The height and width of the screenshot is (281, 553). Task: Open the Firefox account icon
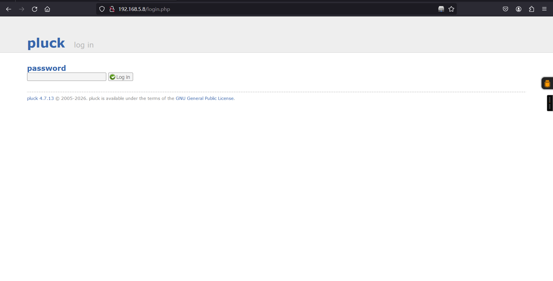click(519, 9)
